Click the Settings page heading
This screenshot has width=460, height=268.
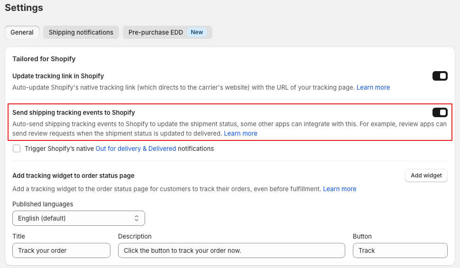[x=24, y=8]
